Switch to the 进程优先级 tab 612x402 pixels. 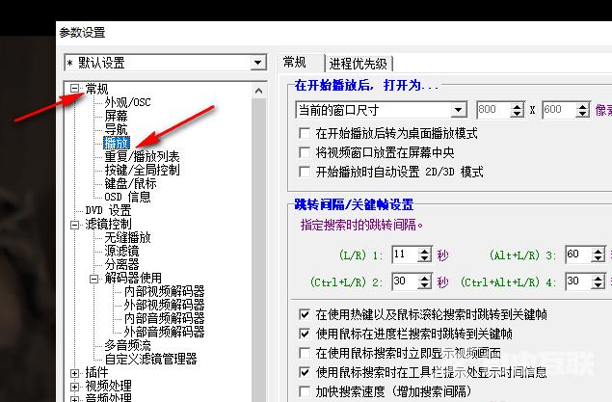point(359,64)
